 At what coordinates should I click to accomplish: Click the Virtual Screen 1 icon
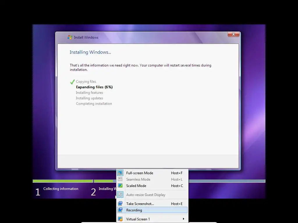pos(120,219)
